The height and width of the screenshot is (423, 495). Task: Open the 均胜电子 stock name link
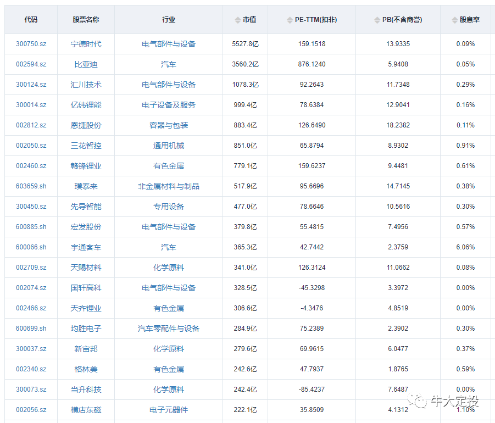pyautogui.click(x=86, y=329)
